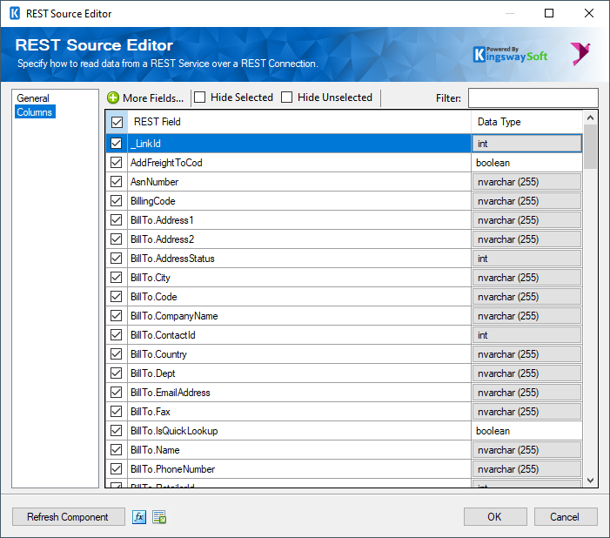
Task: Select the BillTo.AddressStatus field name
Action: [x=172, y=258]
